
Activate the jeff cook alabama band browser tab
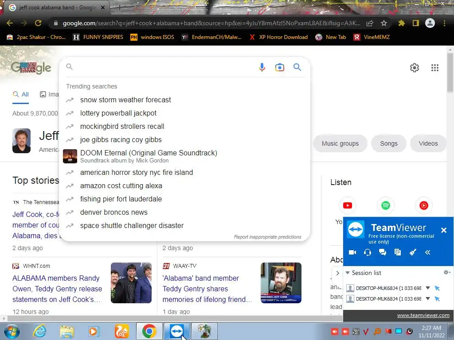click(55, 8)
